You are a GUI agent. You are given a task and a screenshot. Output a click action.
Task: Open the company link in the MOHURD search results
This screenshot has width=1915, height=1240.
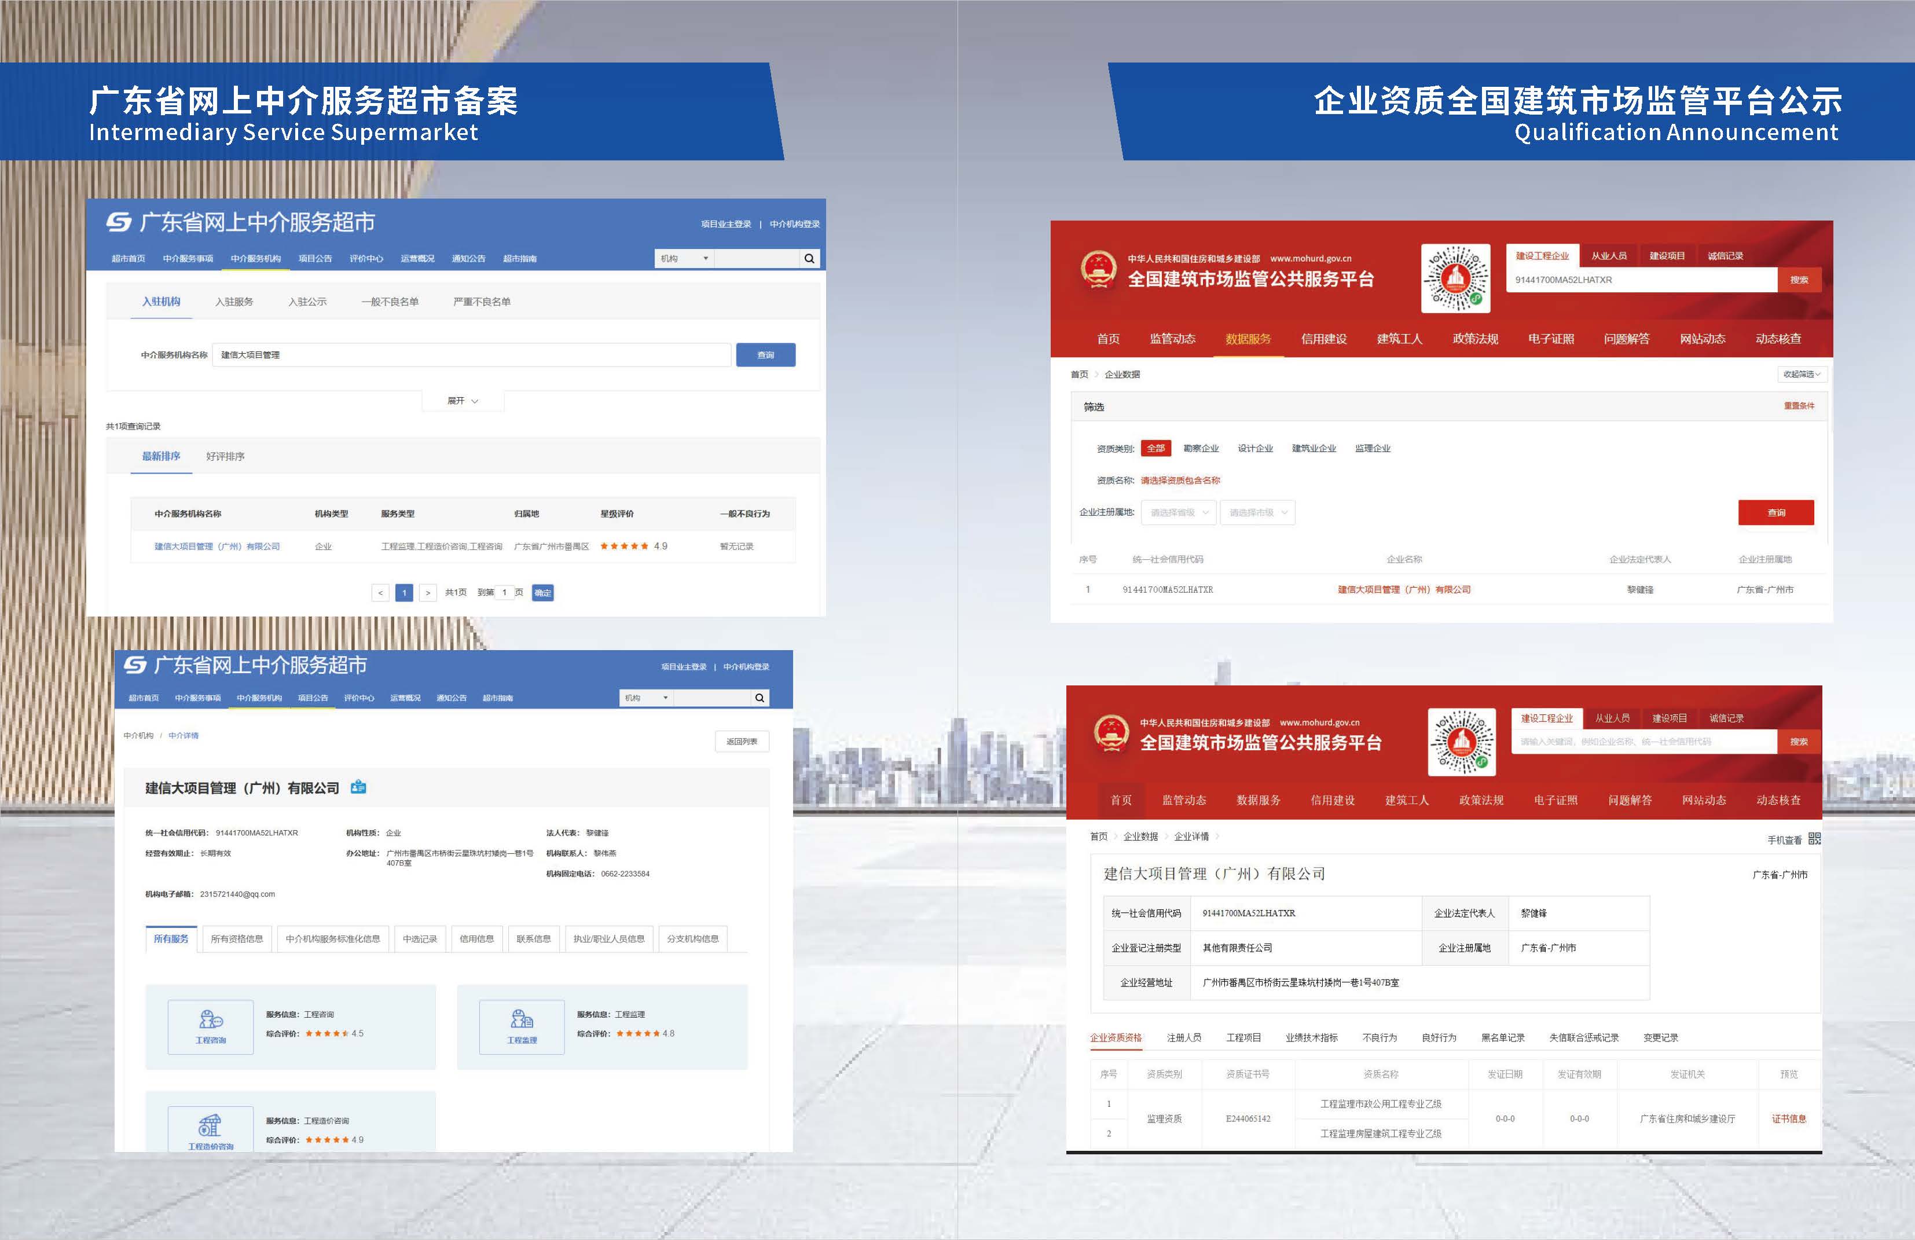(x=1404, y=590)
